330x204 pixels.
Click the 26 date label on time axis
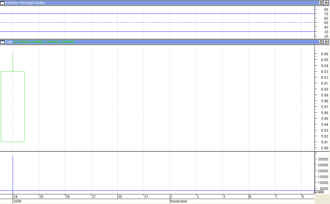click(x=67, y=197)
